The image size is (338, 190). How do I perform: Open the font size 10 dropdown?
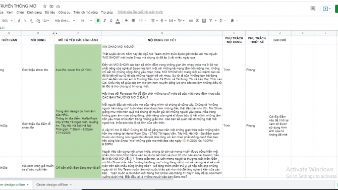click(x=86, y=21)
